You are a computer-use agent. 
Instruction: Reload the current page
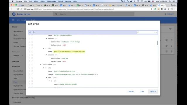tap(18, 9)
